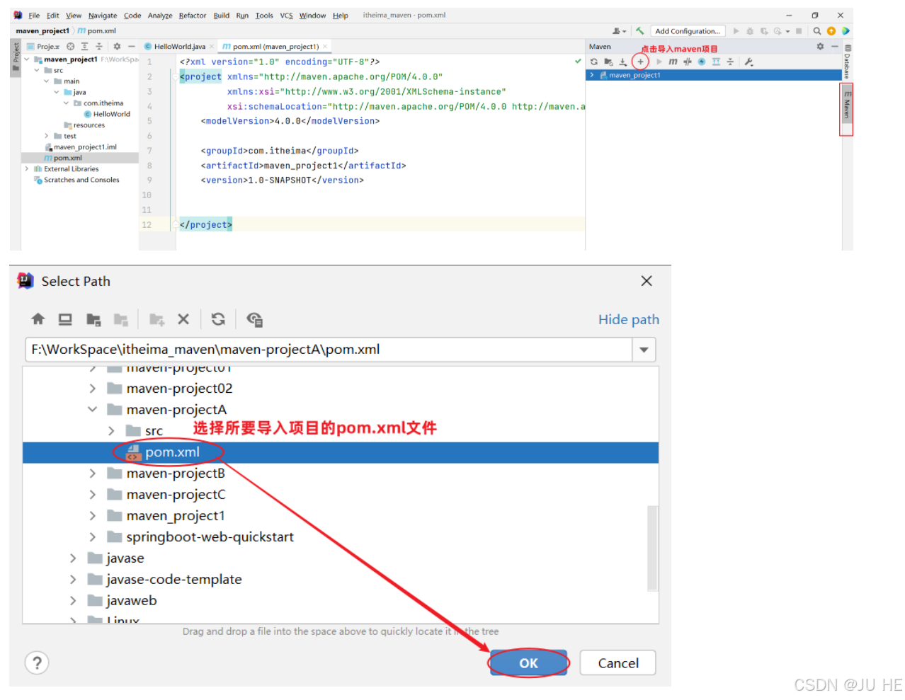The height and width of the screenshot is (700, 905).
Task: Show Maven dependencies diagram icon
Action: [x=716, y=62]
